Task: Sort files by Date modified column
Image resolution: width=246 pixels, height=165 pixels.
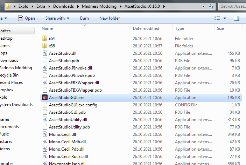Action: tap(146, 28)
